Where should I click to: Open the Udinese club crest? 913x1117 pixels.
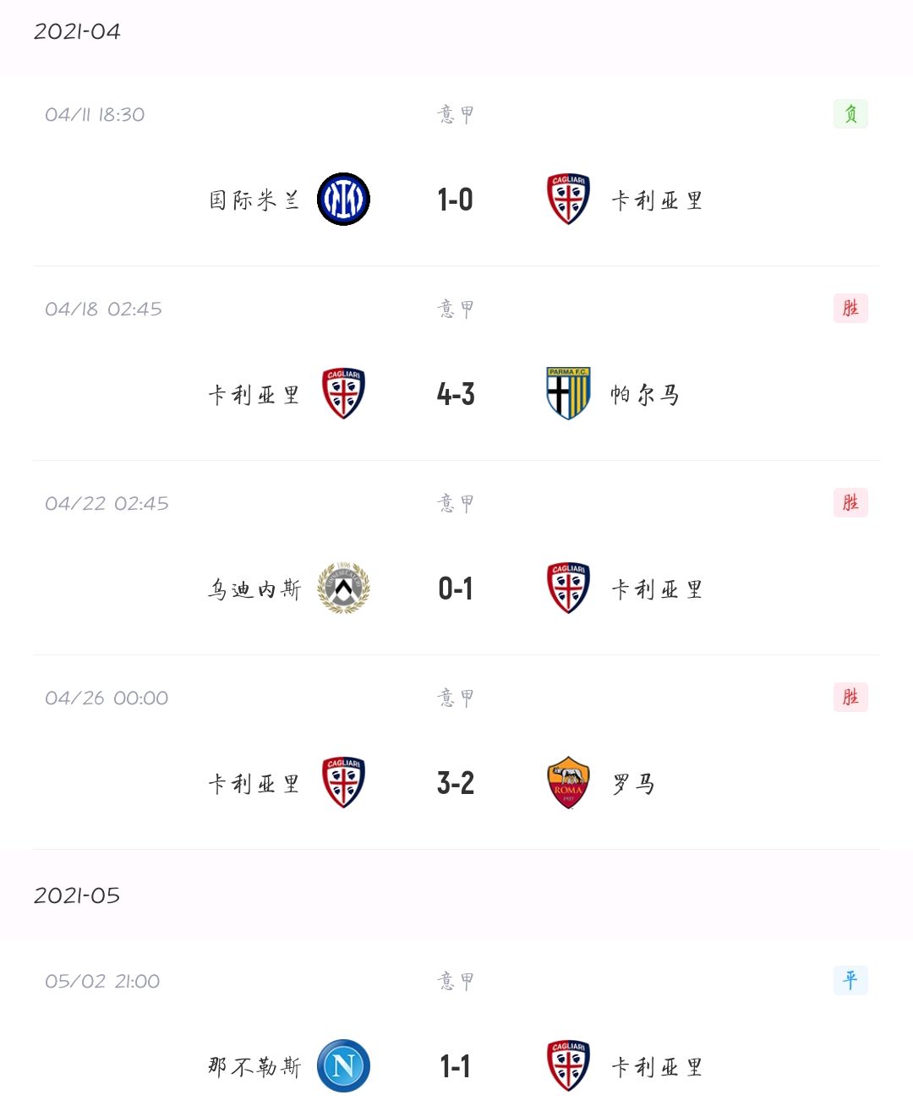point(343,588)
